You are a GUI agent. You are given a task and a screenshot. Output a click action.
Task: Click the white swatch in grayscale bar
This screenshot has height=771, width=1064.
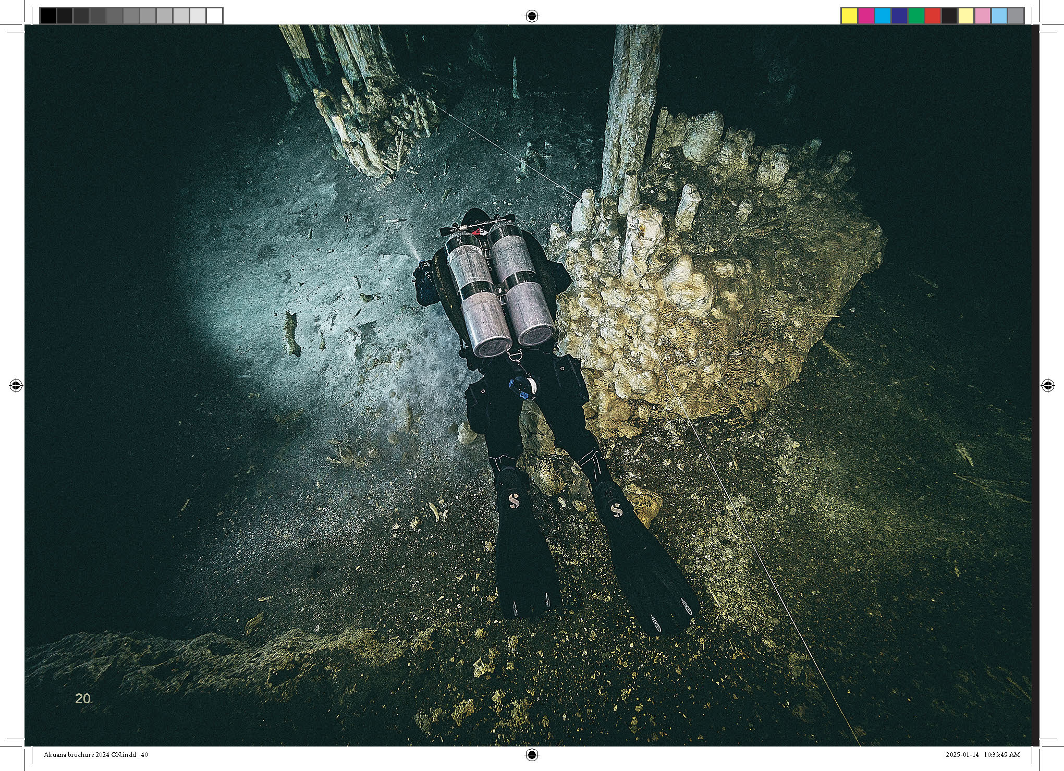tap(214, 16)
